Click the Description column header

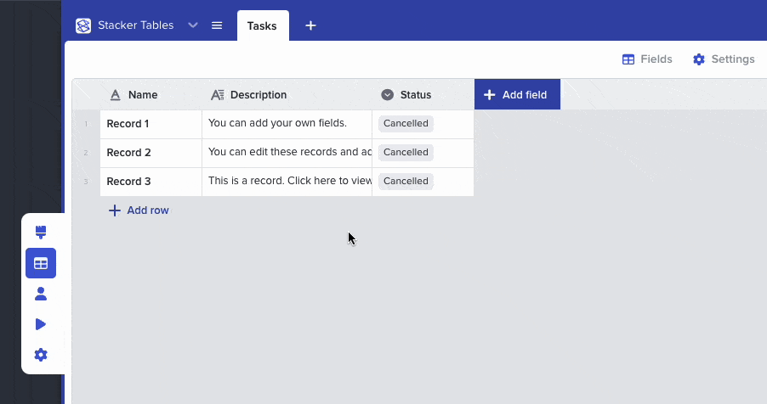click(x=258, y=95)
